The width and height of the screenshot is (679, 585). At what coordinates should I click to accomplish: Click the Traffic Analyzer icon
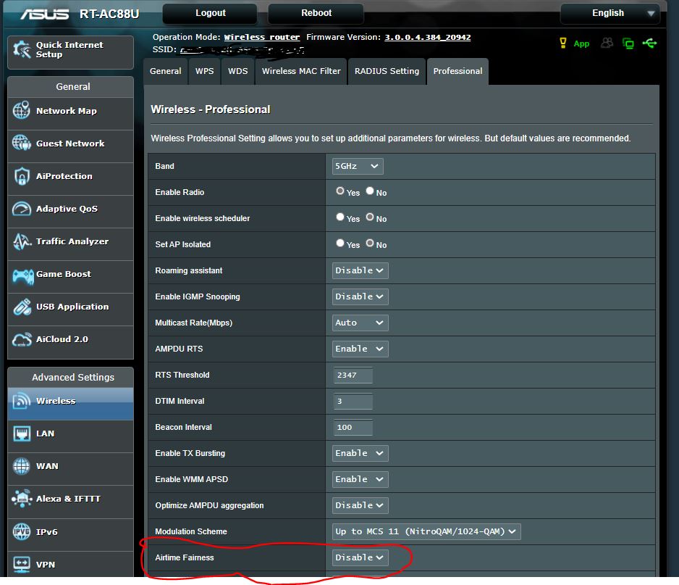point(22,242)
